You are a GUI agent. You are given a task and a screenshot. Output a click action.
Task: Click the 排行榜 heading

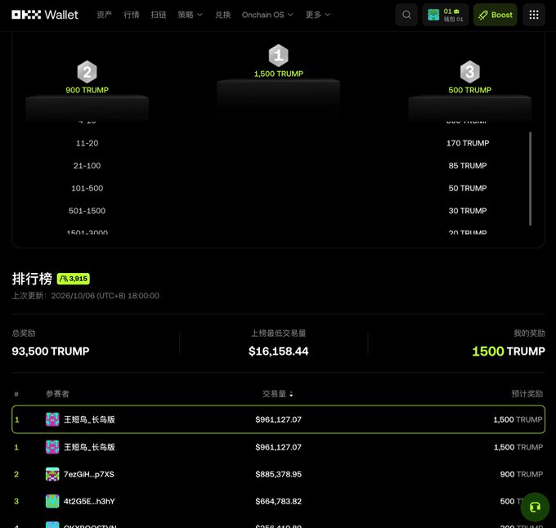32,279
